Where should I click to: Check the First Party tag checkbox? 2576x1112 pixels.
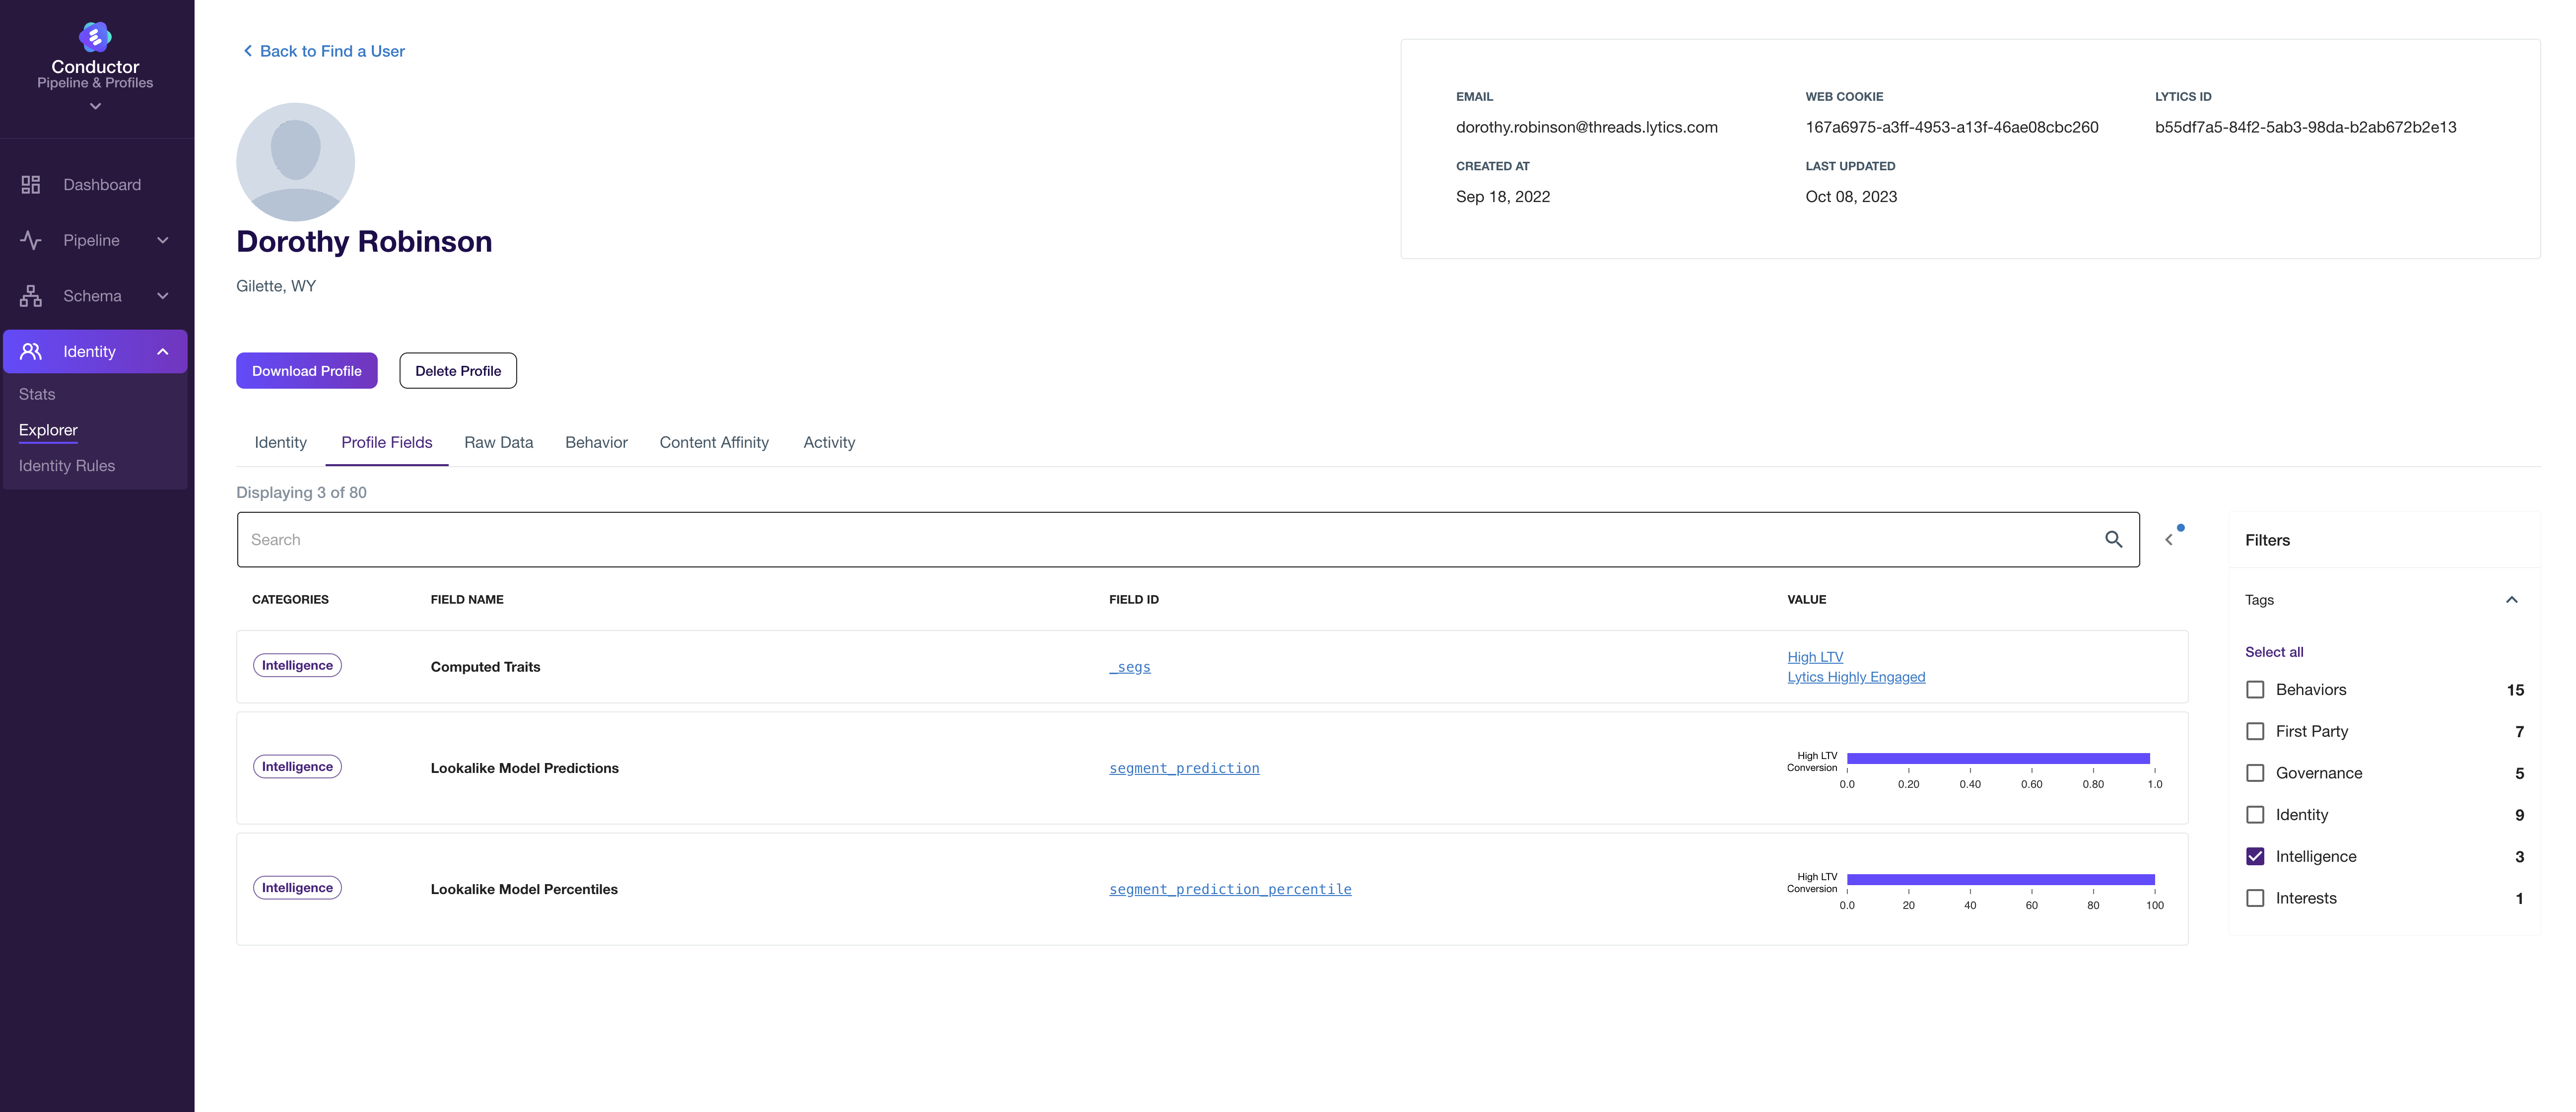tap(2255, 731)
